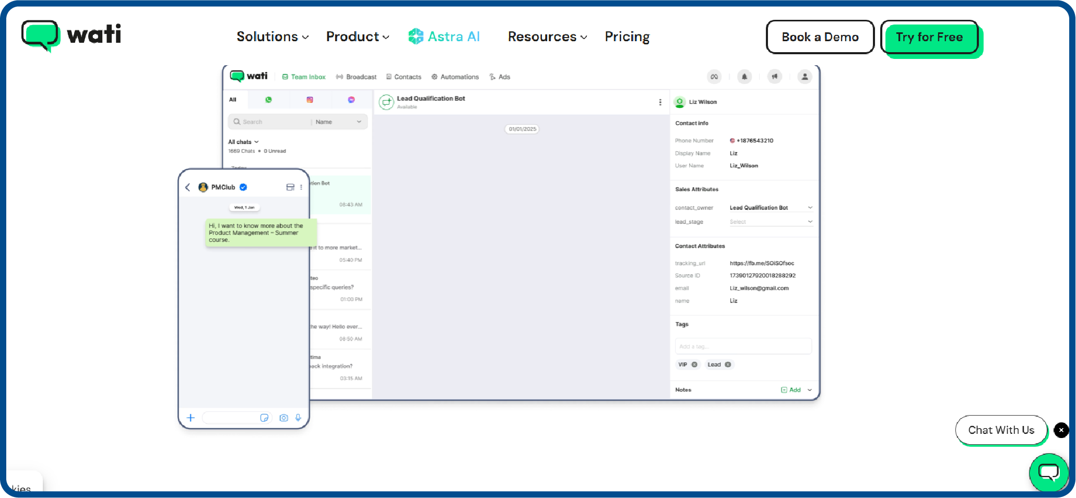Image resolution: width=1076 pixels, height=498 pixels.
Task: Dismiss the Chat With Us popup
Action: [1061, 430]
